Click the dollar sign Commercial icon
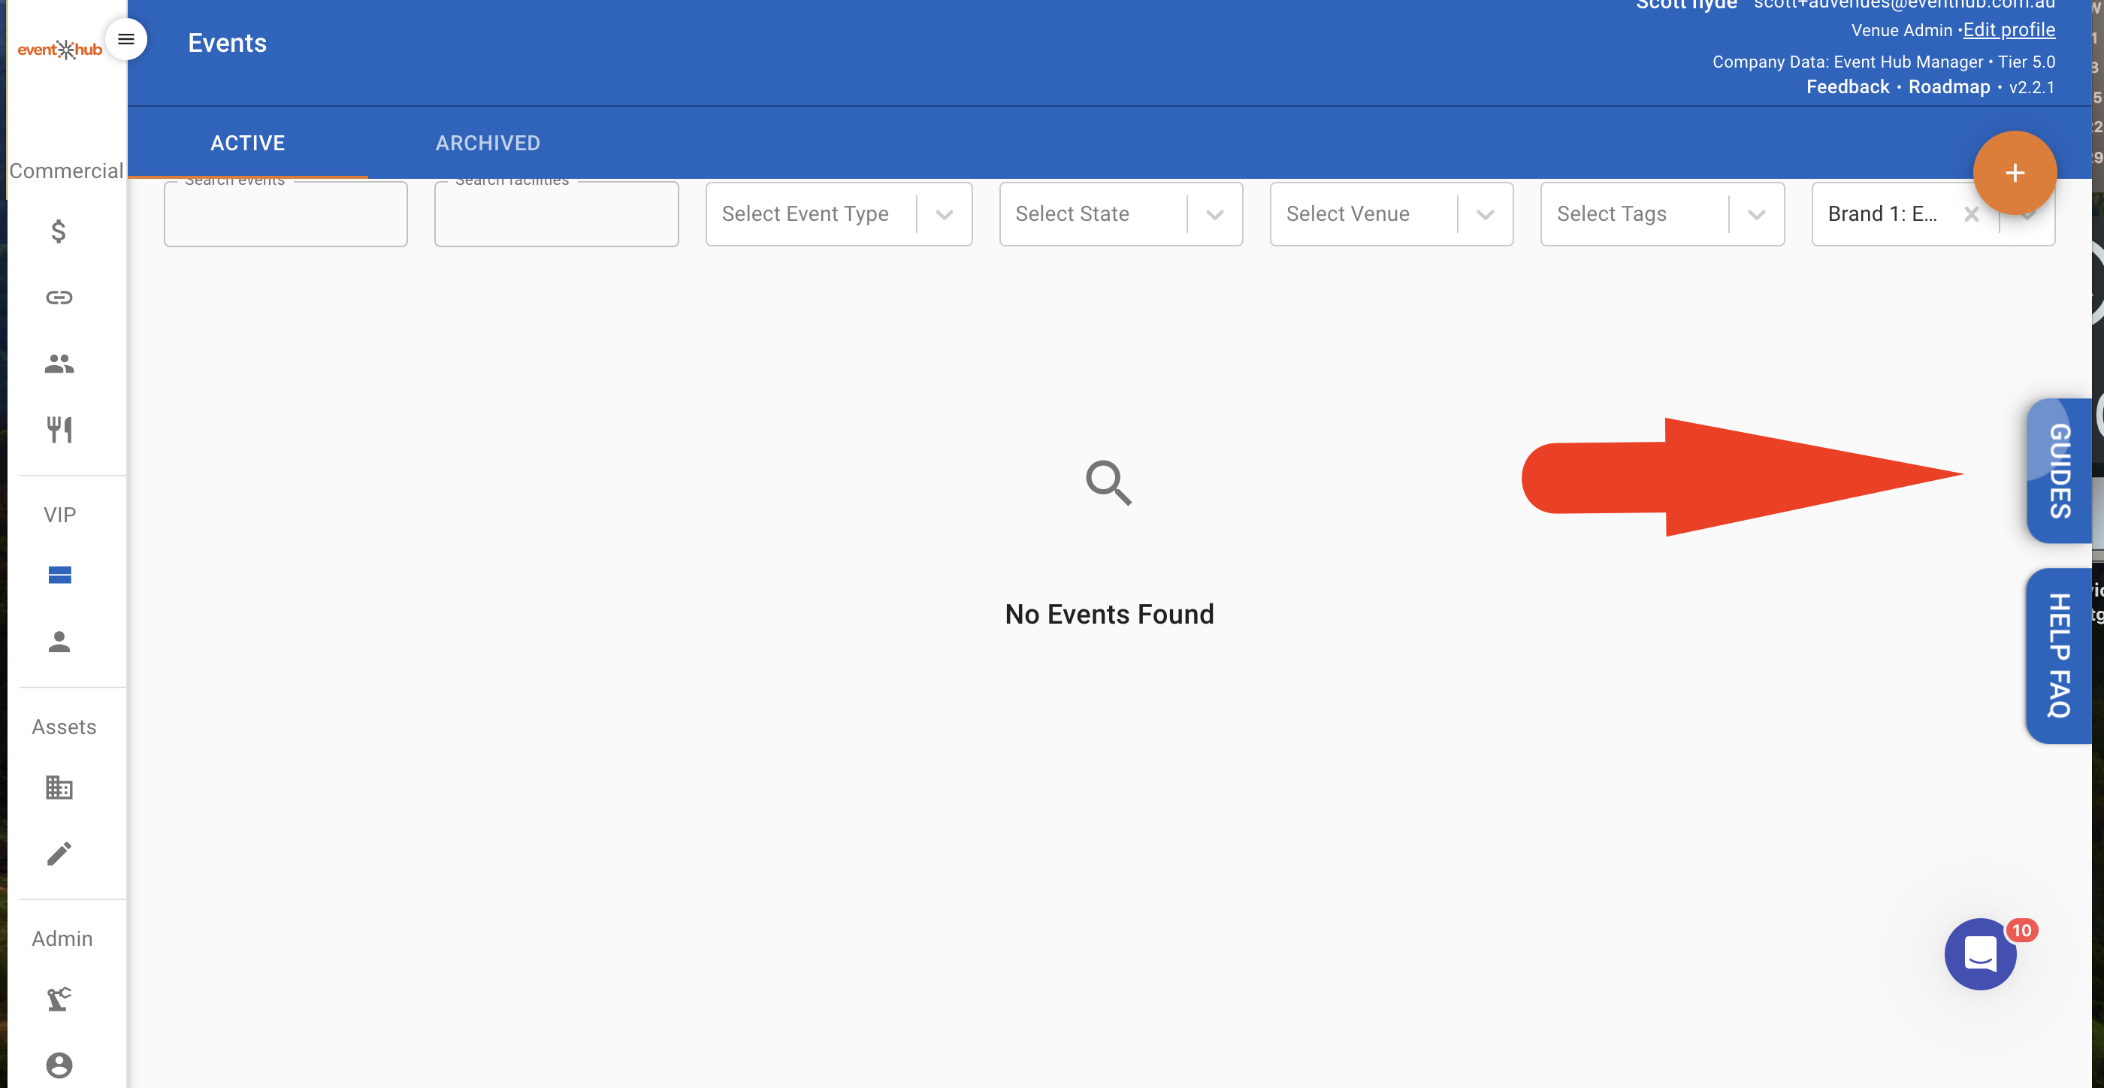 [59, 232]
